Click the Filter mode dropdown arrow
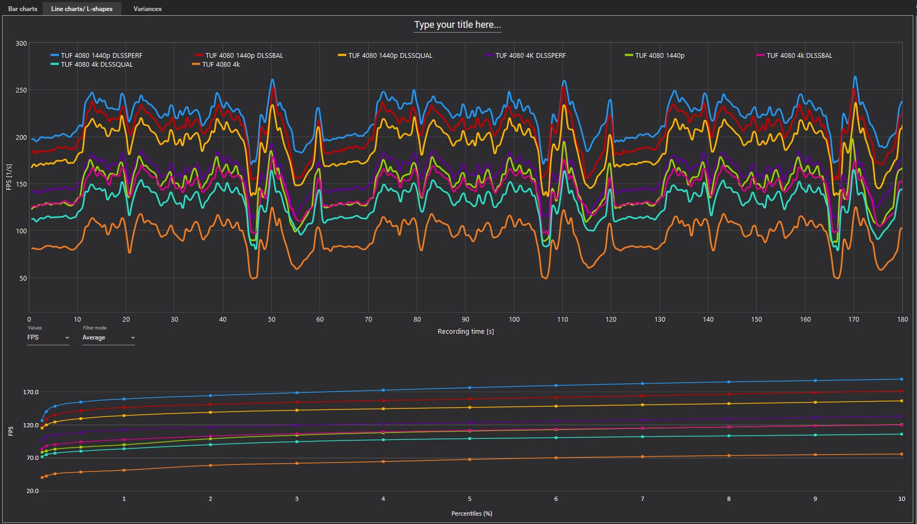Screen dimensions: 917x524 (x=132, y=338)
